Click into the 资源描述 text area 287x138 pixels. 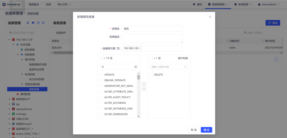click(x=152, y=38)
